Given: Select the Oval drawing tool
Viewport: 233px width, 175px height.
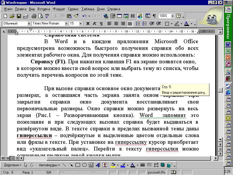Looking at the screenshot, I should (x=84, y=165).
